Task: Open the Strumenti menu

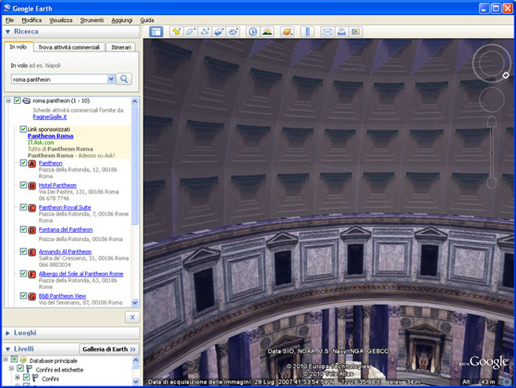Action: coord(92,20)
